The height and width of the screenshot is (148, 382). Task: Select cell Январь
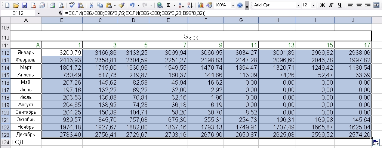pyautogui.click(x=26, y=52)
